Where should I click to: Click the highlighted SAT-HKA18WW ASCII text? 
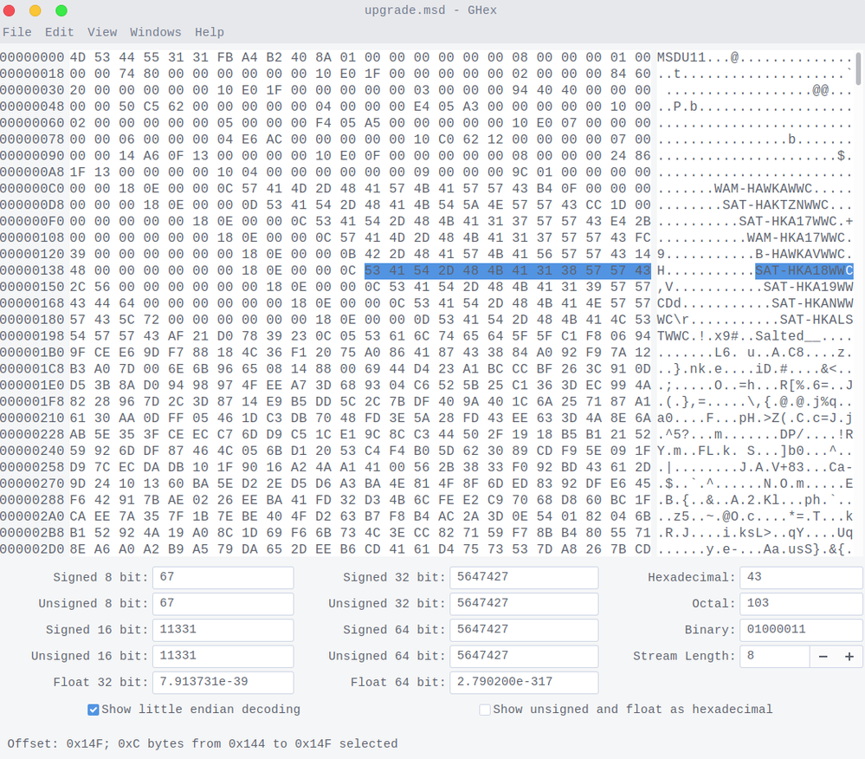tap(799, 270)
